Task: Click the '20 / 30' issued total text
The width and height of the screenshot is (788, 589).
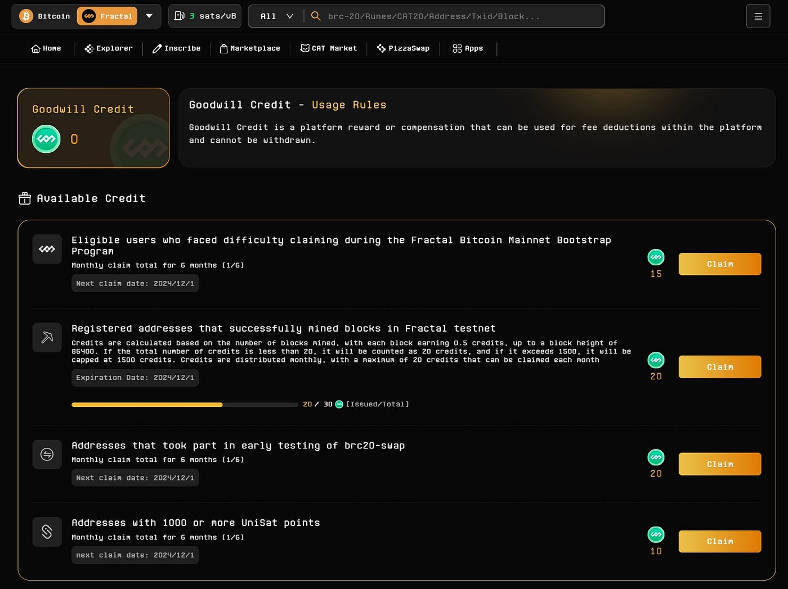Action: pyautogui.click(x=317, y=404)
